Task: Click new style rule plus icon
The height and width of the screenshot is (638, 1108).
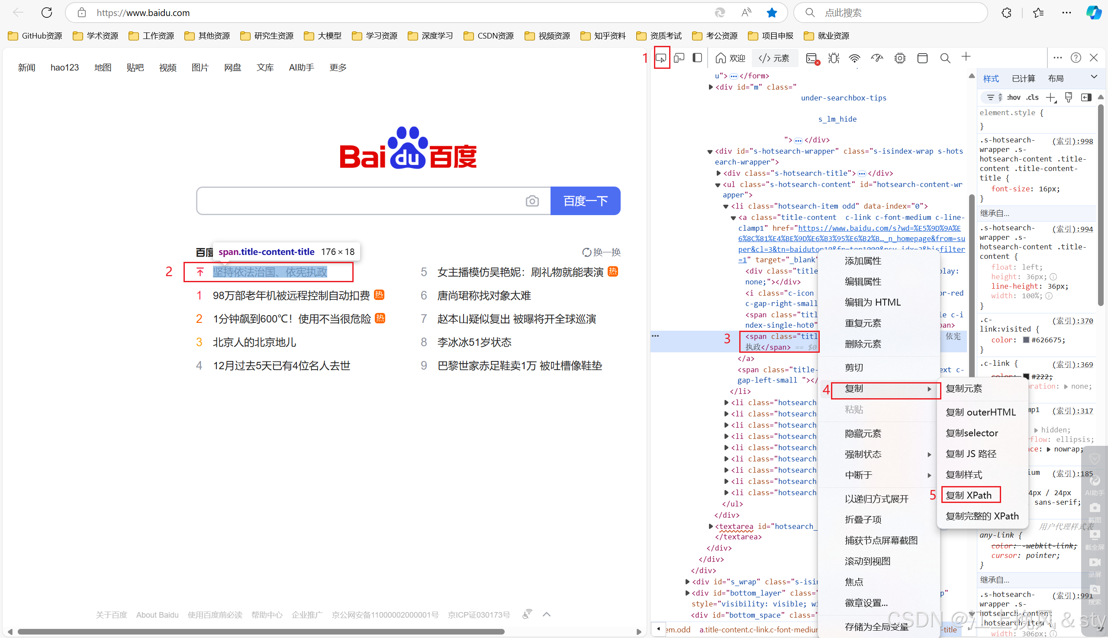Action: (1051, 98)
